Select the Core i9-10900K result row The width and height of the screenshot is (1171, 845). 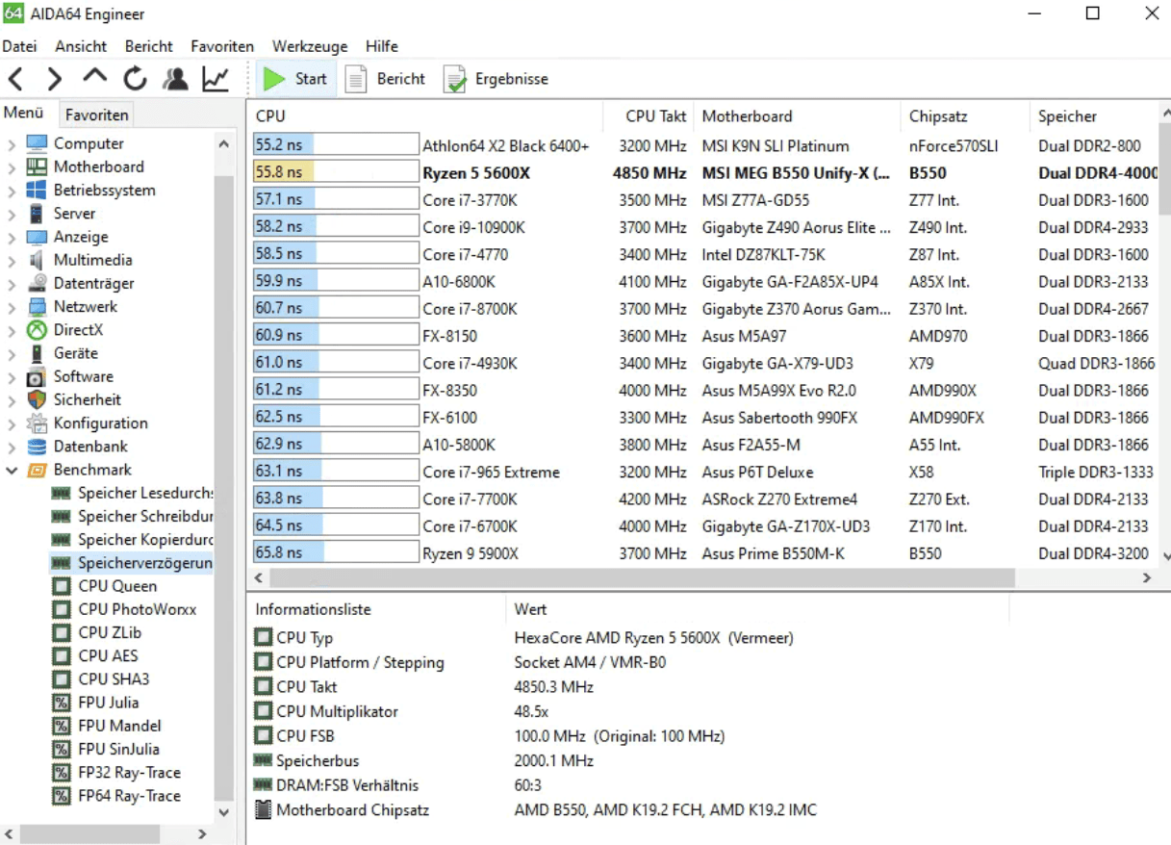coord(705,228)
